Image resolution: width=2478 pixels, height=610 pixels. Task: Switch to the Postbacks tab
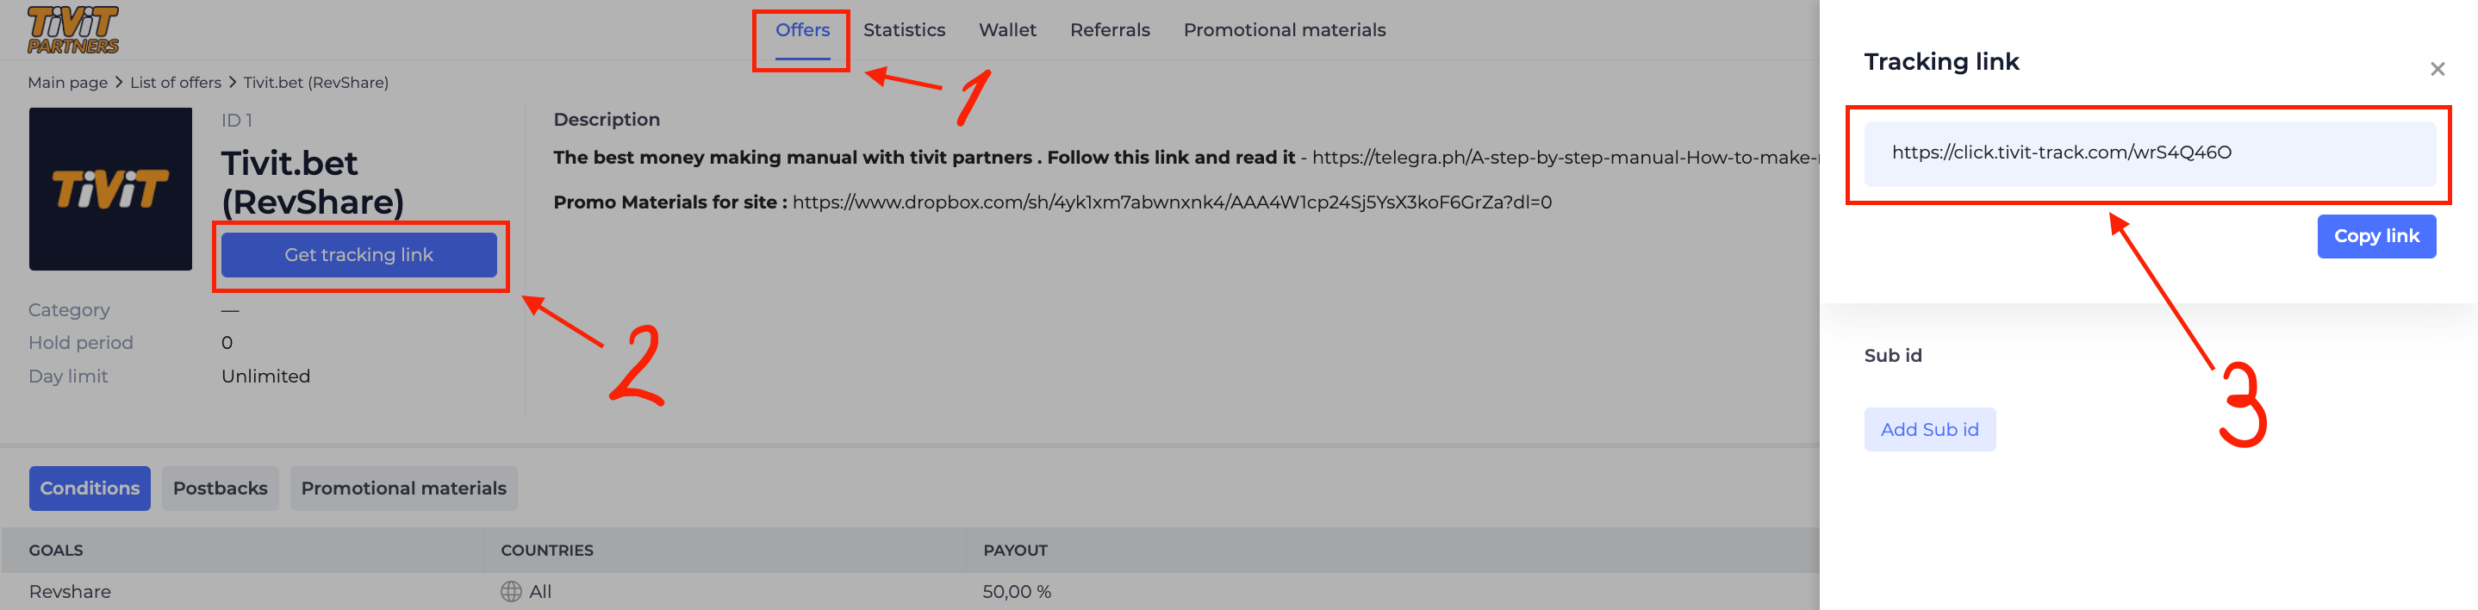tap(221, 488)
